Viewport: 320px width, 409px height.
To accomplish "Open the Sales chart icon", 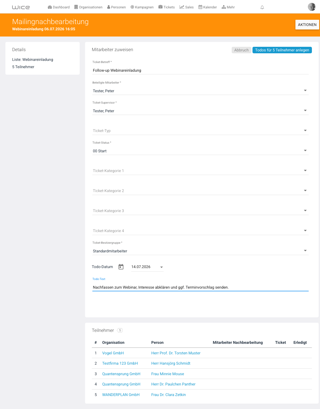I will [182, 7].
